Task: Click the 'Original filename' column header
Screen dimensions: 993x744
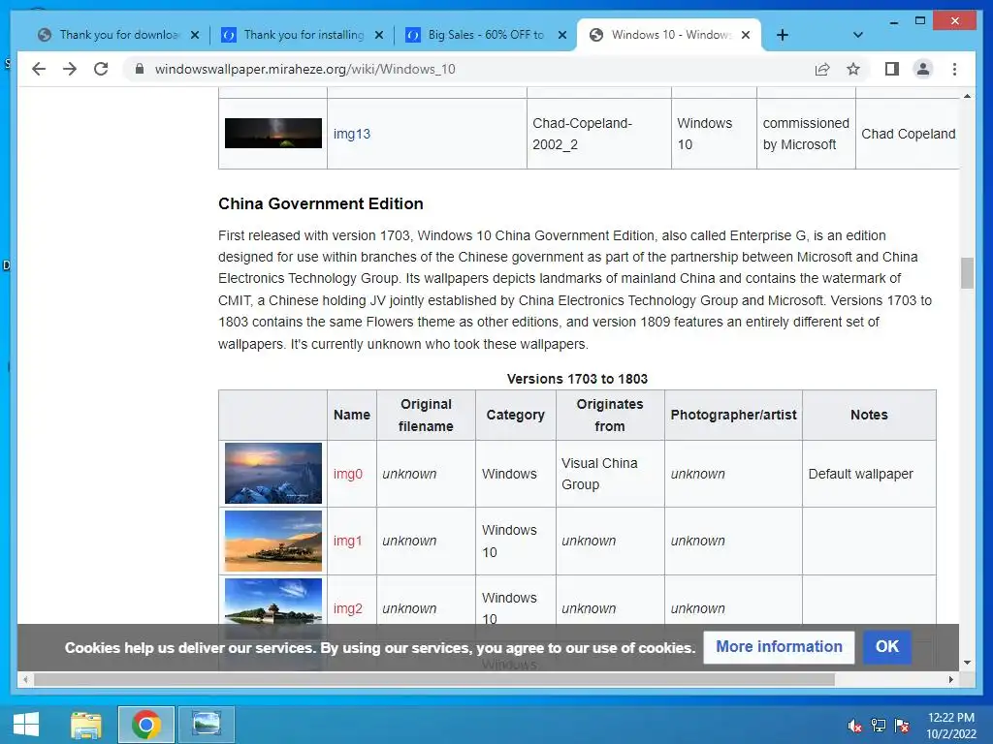Action: (x=426, y=415)
